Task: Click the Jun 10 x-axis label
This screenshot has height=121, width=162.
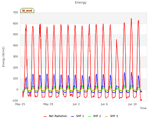Action: coord(132,104)
